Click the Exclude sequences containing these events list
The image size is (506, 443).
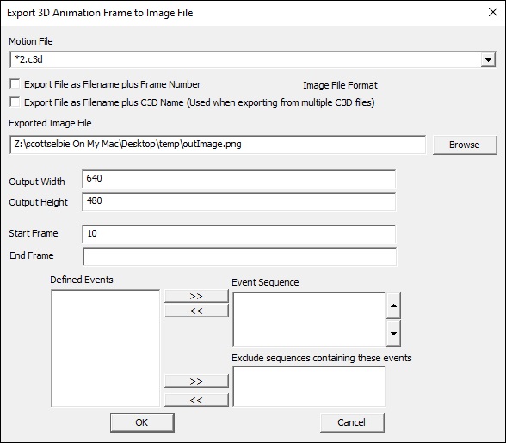309,386
